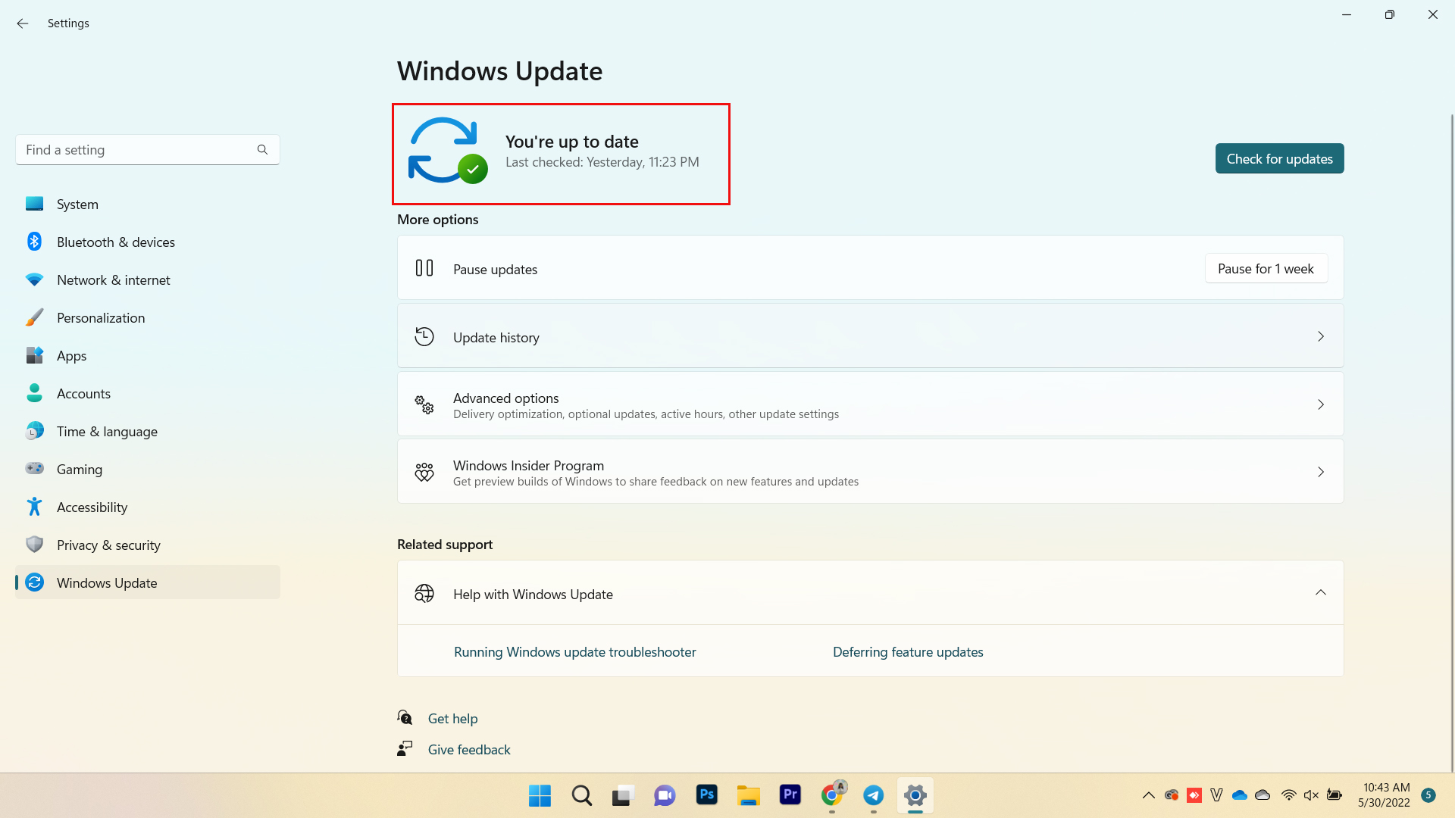This screenshot has width=1455, height=818.
Task: Open Bluetooth & devices category
Action: coord(148,242)
